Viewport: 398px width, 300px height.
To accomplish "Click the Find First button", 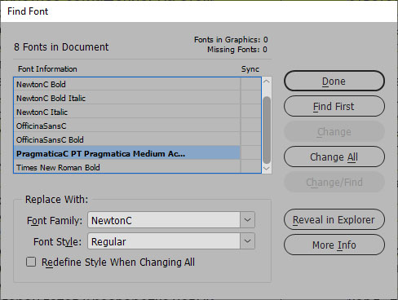I will (x=334, y=106).
